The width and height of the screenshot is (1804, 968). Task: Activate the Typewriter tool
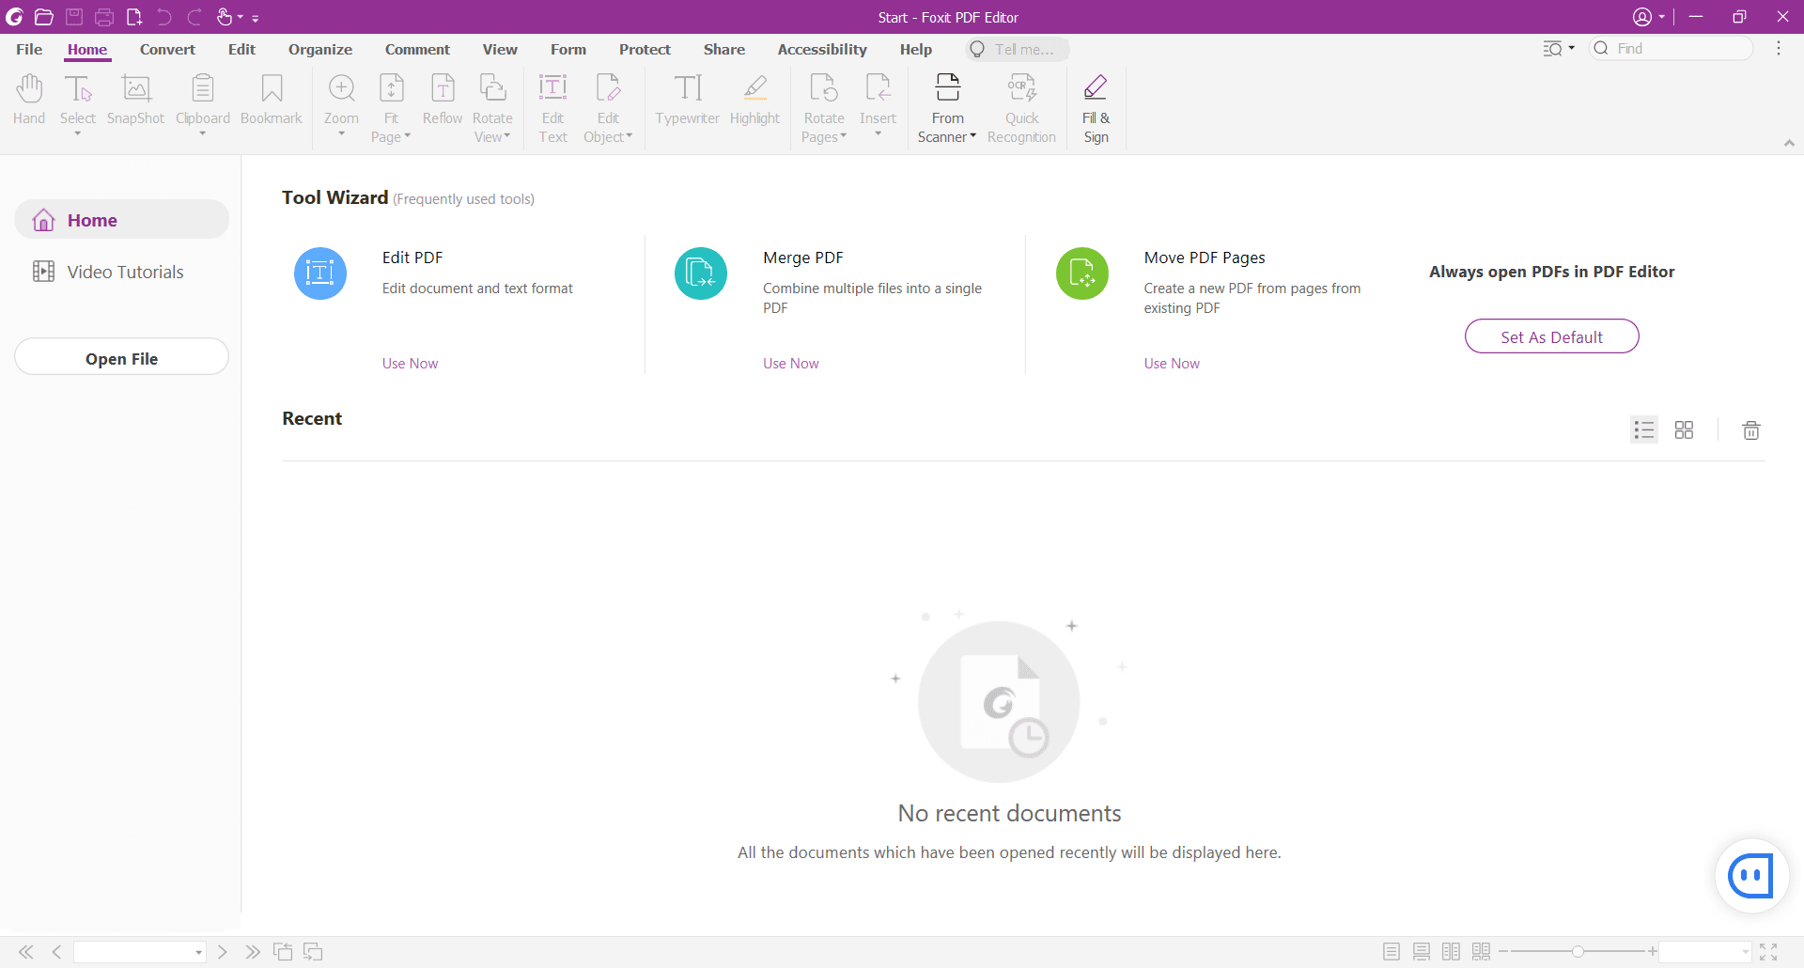pos(687,101)
